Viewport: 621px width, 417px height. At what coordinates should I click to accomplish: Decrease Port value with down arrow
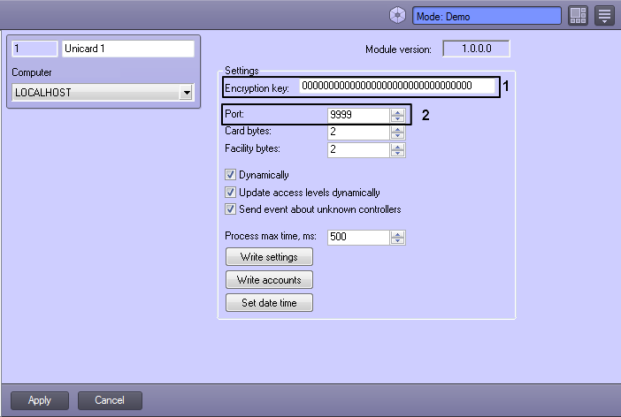tap(397, 118)
